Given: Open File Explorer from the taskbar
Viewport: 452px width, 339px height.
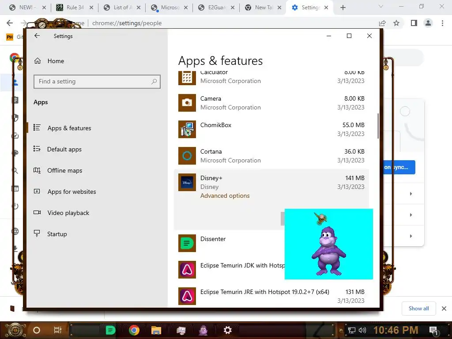Looking at the screenshot, I should click(x=156, y=330).
